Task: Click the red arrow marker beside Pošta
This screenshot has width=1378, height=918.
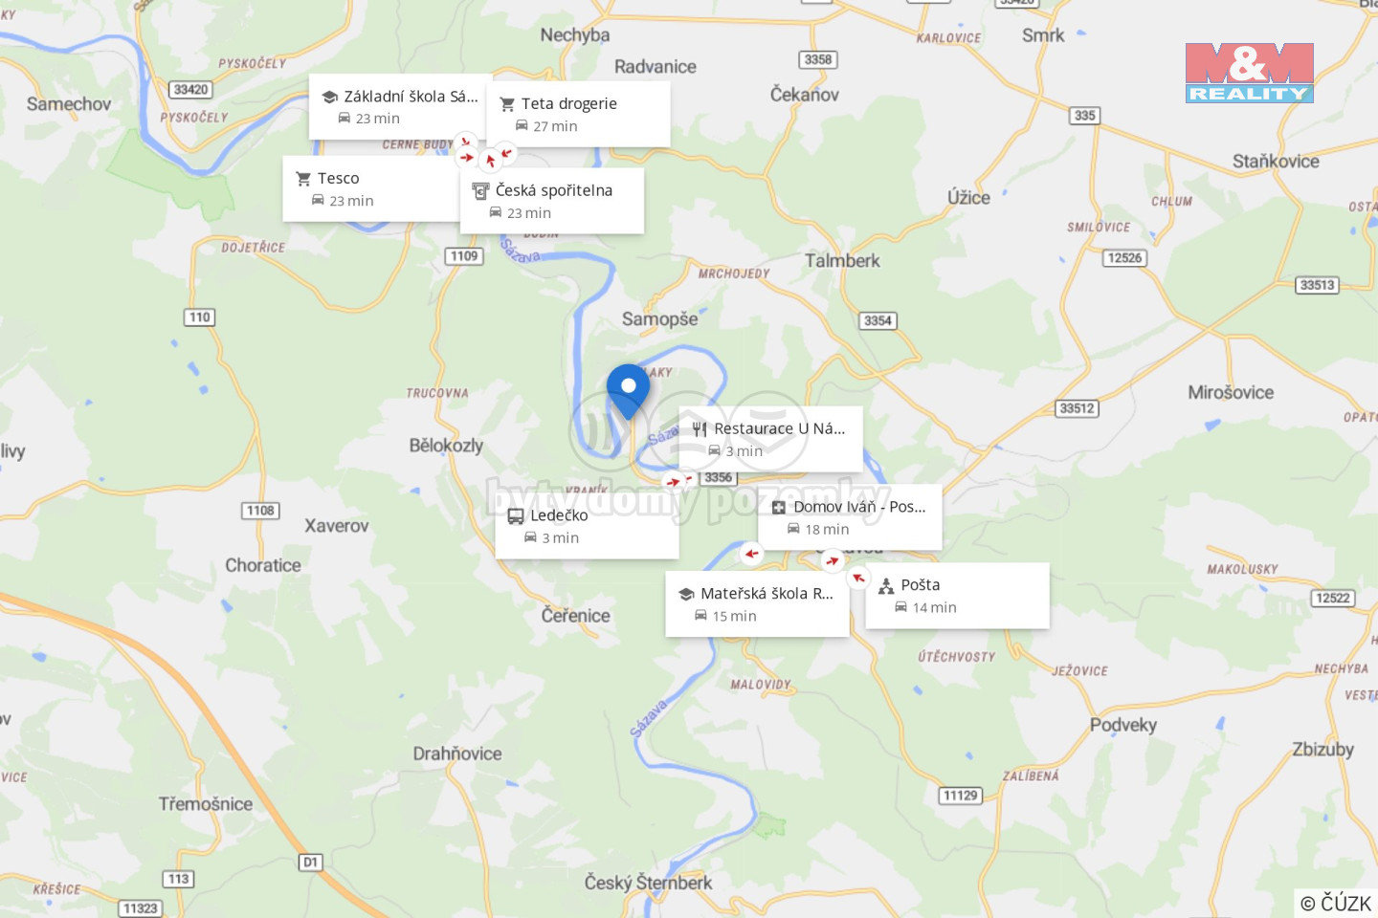Action: [x=858, y=578]
